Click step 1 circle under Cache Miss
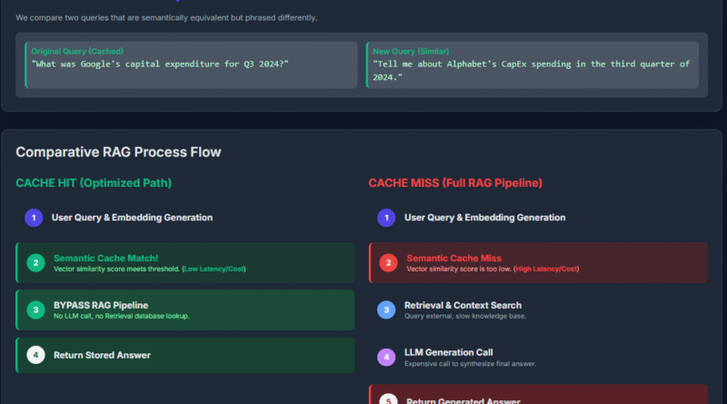The height and width of the screenshot is (404, 727). [386, 218]
